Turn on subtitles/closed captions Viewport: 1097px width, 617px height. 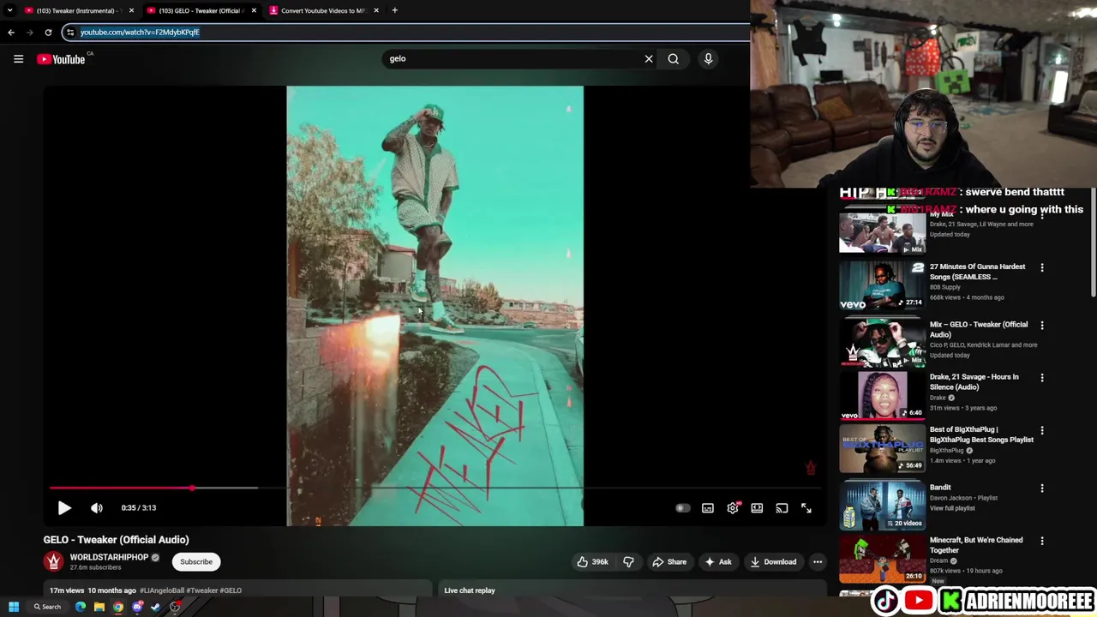point(708,508)
